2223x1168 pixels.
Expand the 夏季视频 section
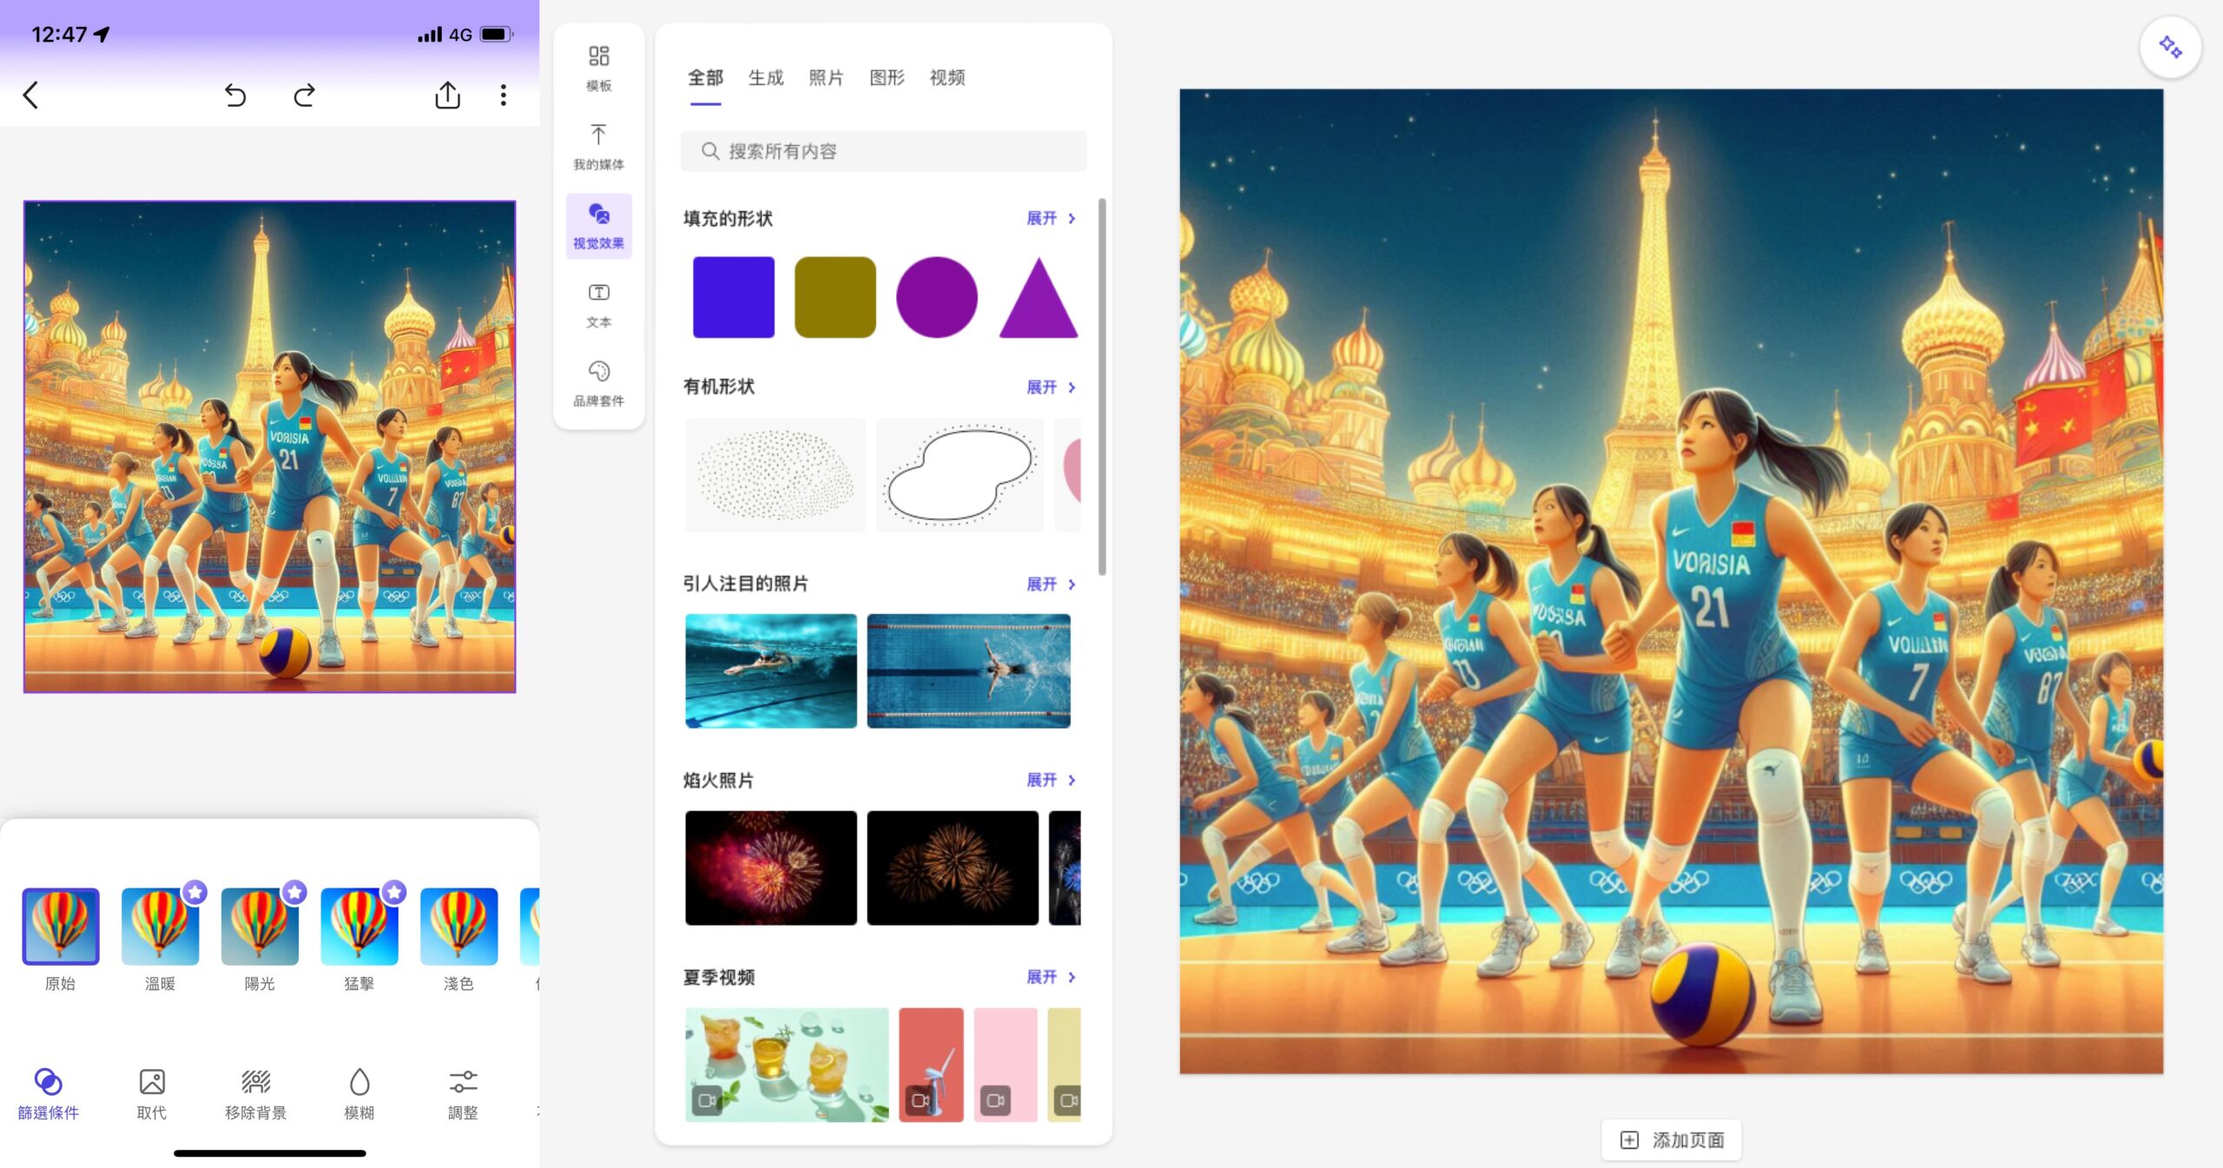1051,977
